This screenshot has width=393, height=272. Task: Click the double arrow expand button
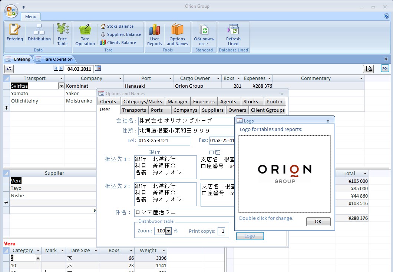point(385,68)
